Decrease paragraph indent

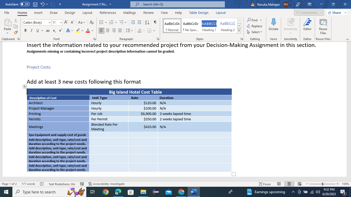pyautogui.click(x=133, y=22)
